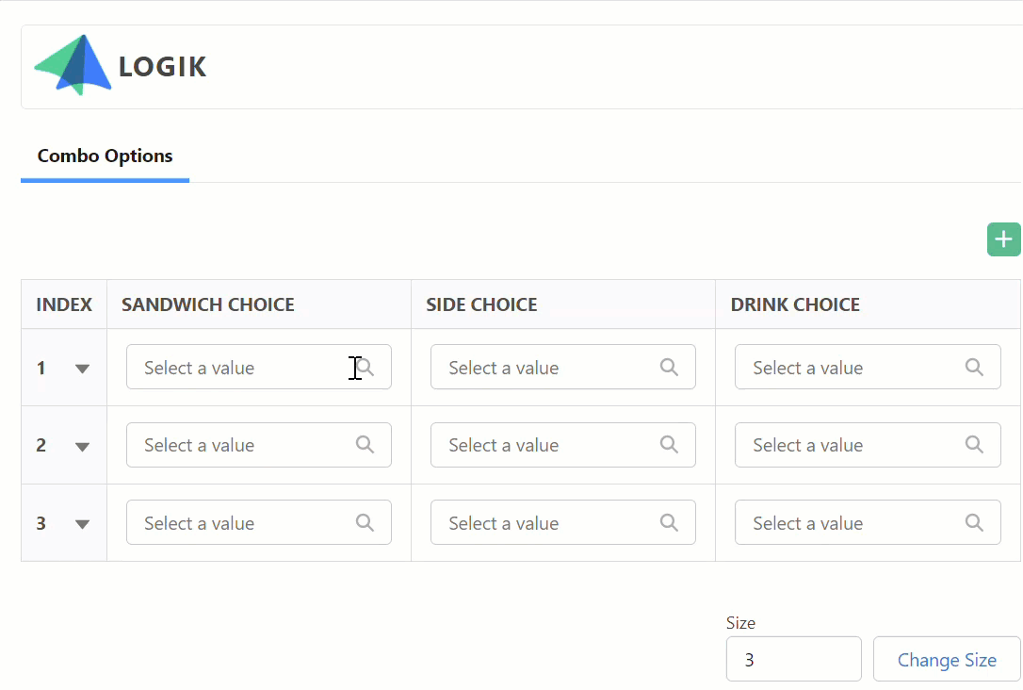Image resolution: width=1023 pixels, height=690 pixels.
Task: Click search icon in row 2 Drink Choice
Action: pos(974,445)
